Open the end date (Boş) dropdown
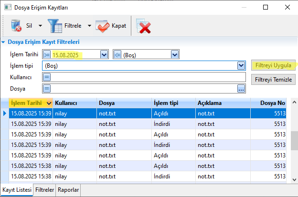 [x=174, y=54]
